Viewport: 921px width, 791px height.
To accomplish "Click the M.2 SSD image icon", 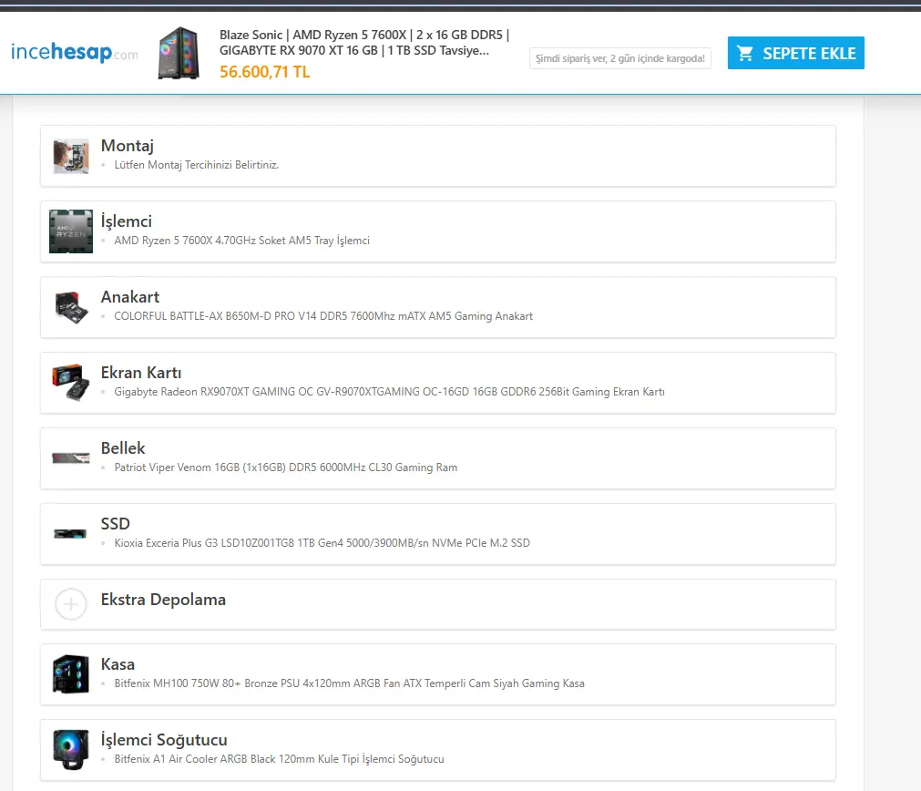I will pyautogui.click(x=70, y=534).
